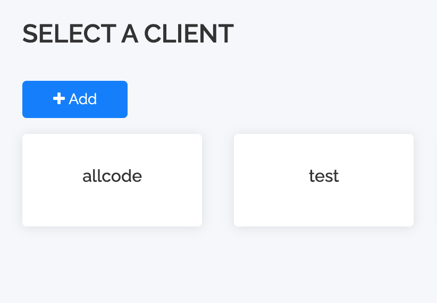Tap the white card containing test

[x=324, y=180]
